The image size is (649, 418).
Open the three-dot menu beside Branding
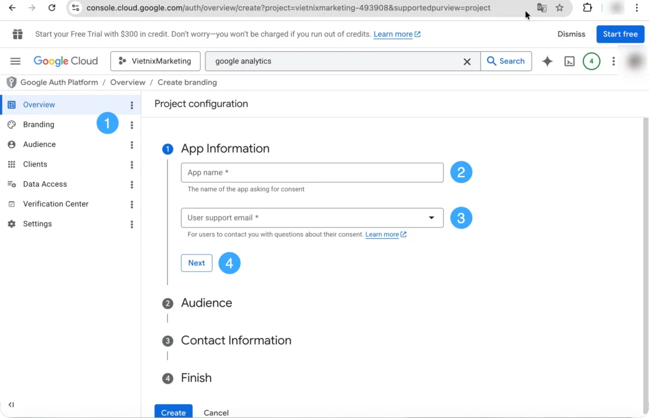[132, 125]
